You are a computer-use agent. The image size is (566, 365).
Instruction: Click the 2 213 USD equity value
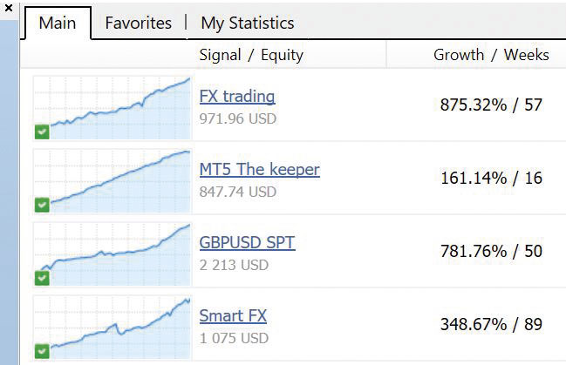(x=234, y=265)
